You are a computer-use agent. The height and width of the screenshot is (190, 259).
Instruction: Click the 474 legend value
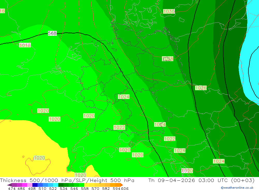[12, 188]
